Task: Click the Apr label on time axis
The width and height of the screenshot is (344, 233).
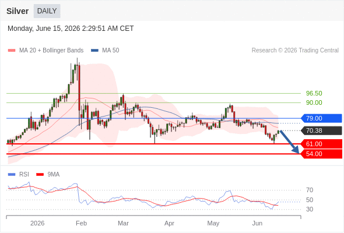Action: pyautogui.click(x=169, y=223)
